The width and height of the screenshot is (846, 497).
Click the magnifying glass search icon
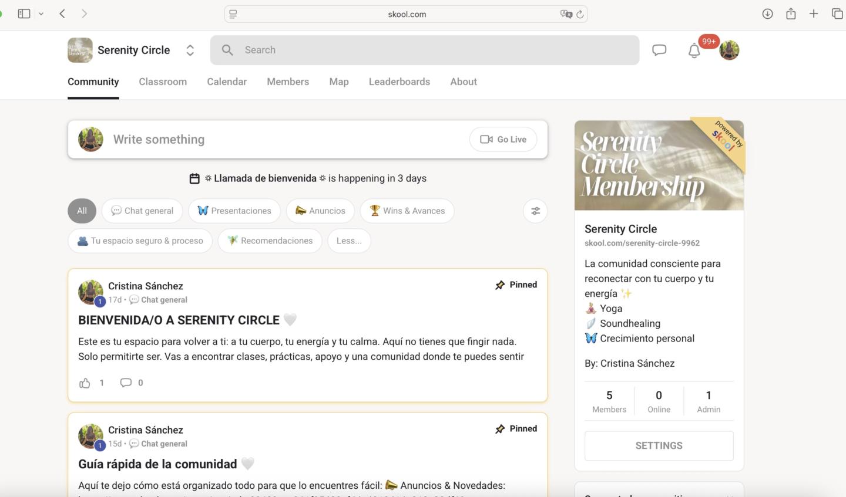pos(227,50)
